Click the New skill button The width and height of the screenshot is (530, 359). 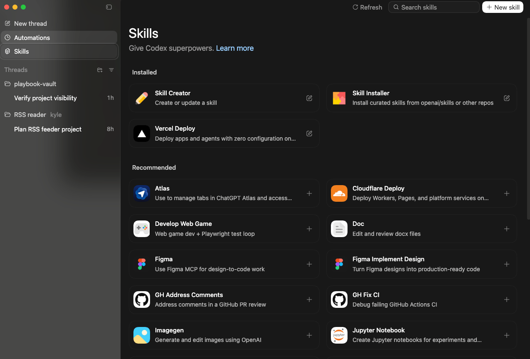503,7
